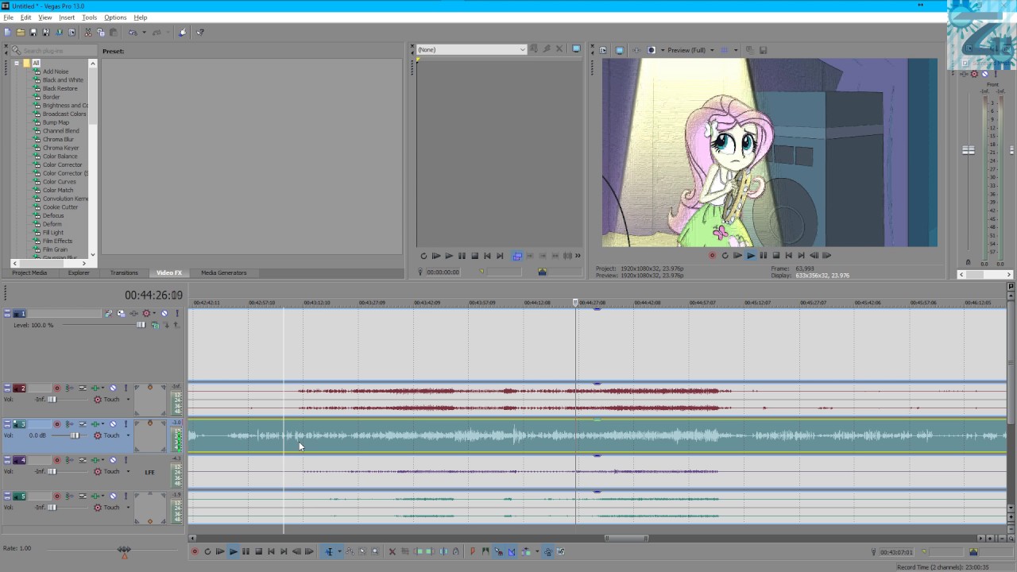Play the video preview window
The image size is (1017, 572).
tap(750, 255)
